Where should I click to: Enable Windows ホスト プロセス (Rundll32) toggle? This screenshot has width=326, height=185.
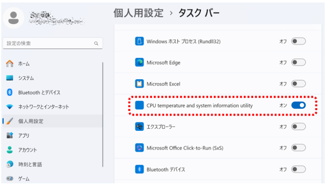pyautogui.click(x=298, y=41)
